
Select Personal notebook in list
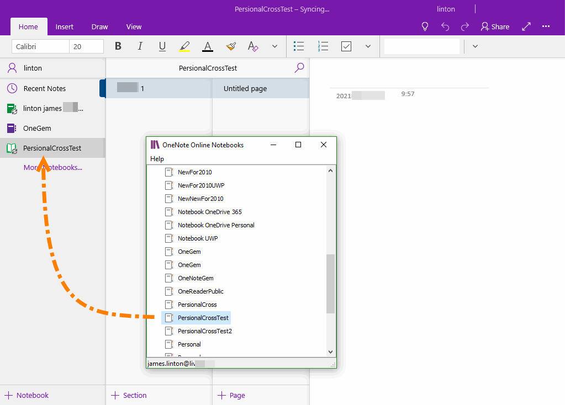click(189, 344)
